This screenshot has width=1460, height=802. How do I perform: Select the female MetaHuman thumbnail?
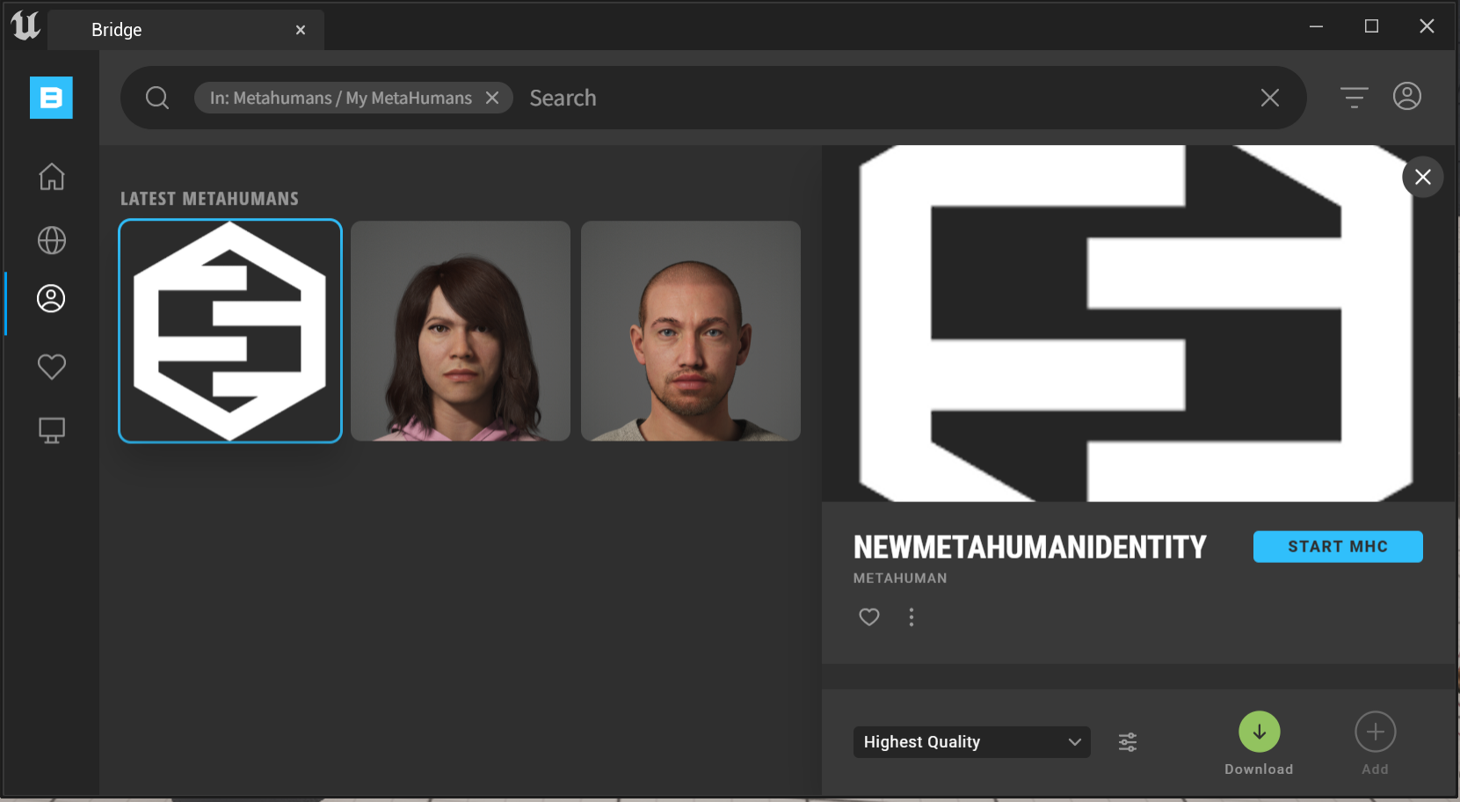[461, 331]
